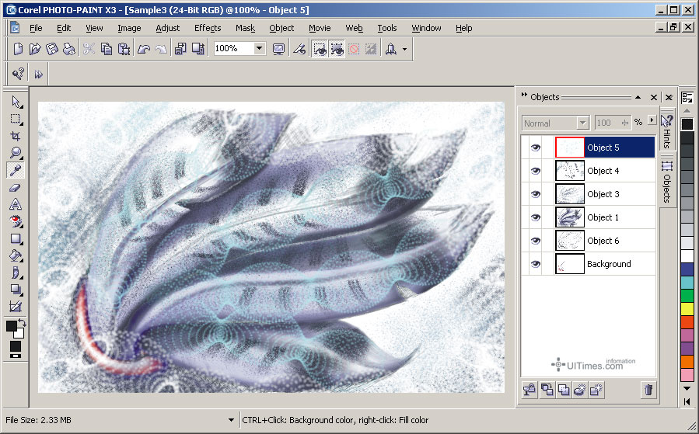Open the File menu
The image size is (699, 434).
click(36, 28)
